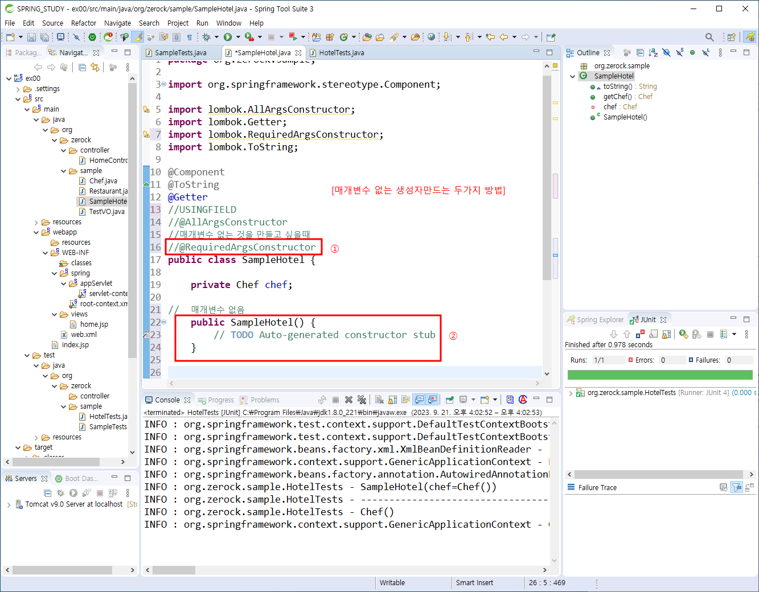
Task: Toggle Hide Fields in Outline toolbar
Action: click(x=666, y=52)
